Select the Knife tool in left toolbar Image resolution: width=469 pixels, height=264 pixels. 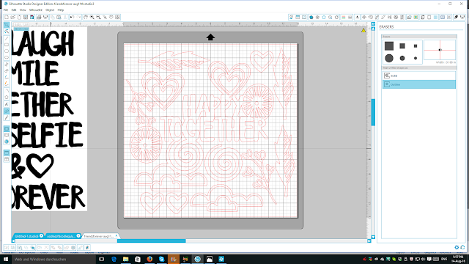7,117
